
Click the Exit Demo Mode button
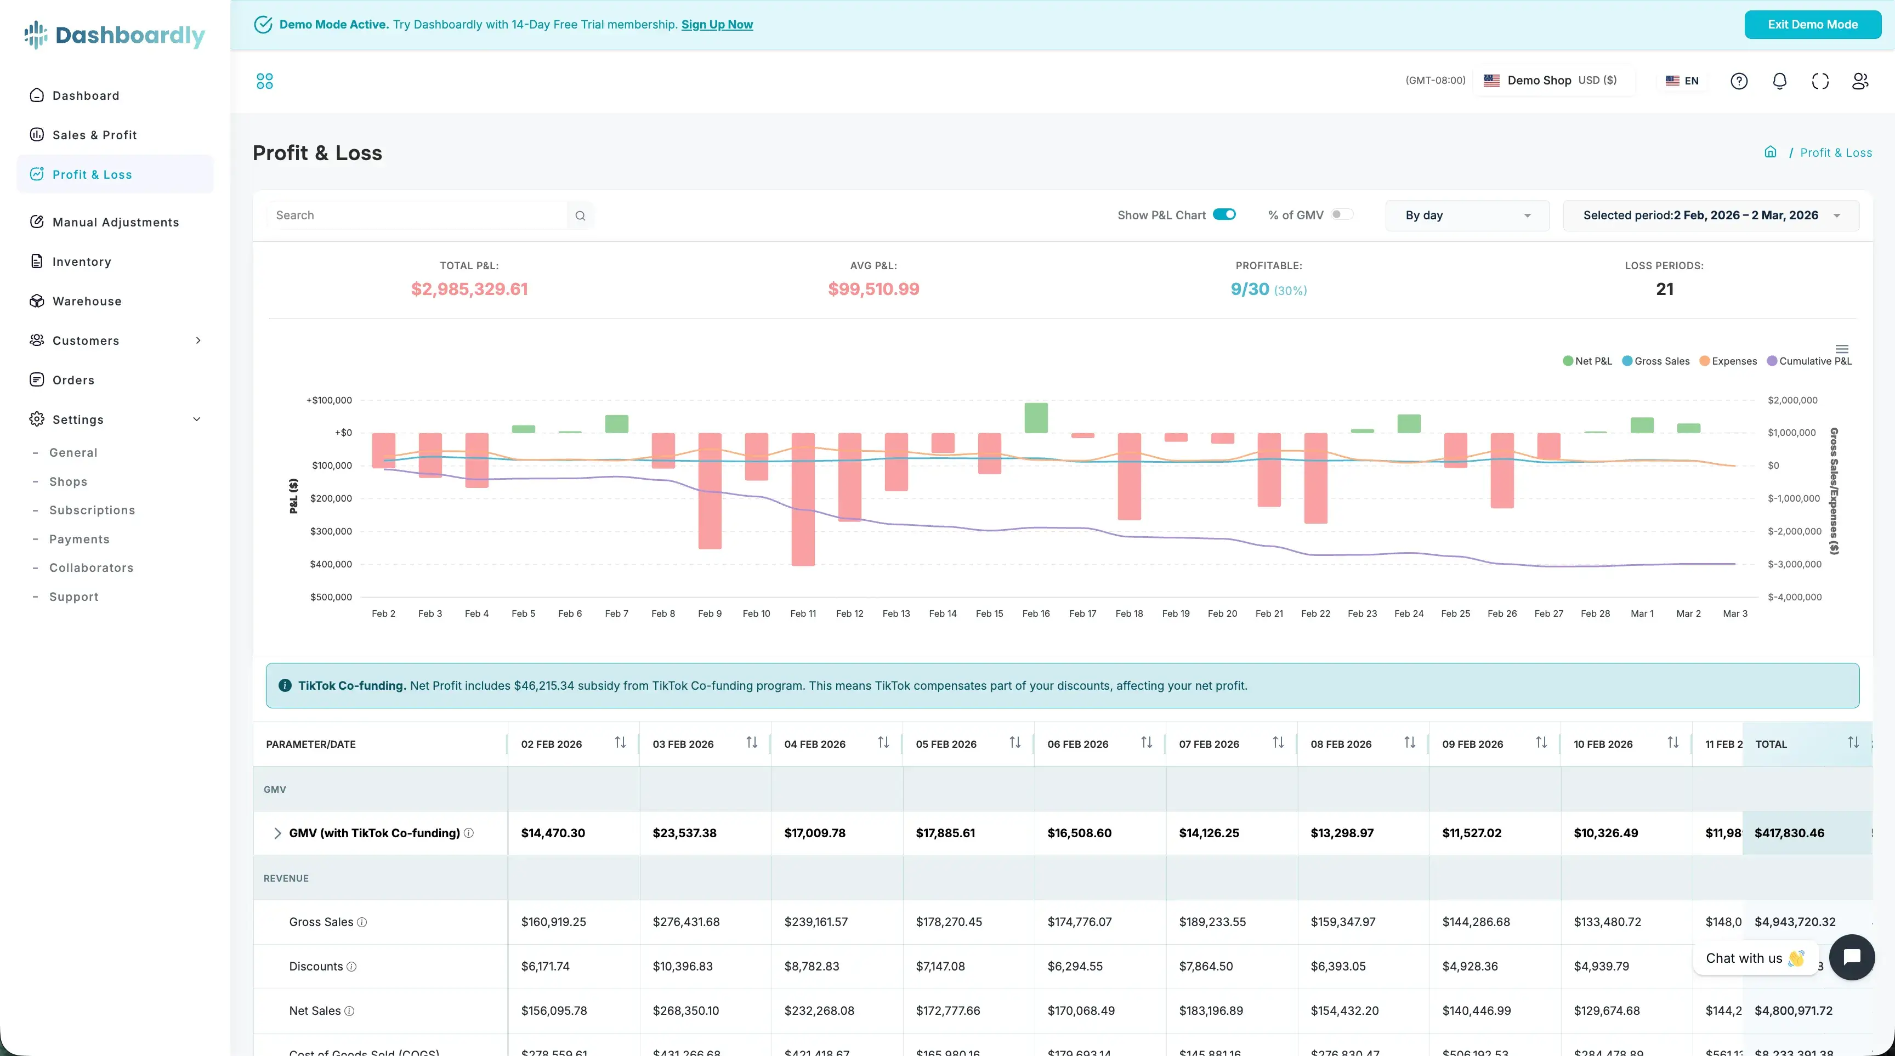[x=1813, y=24]
